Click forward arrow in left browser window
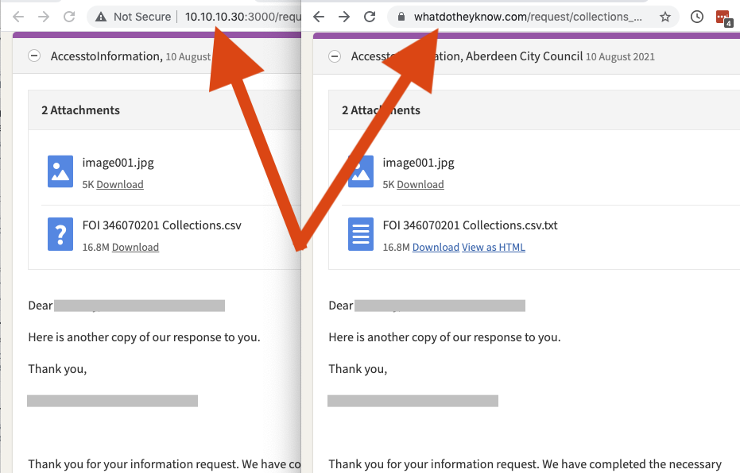Image resolution: width=740 pixels, height=473 pixels. (44, 17)
